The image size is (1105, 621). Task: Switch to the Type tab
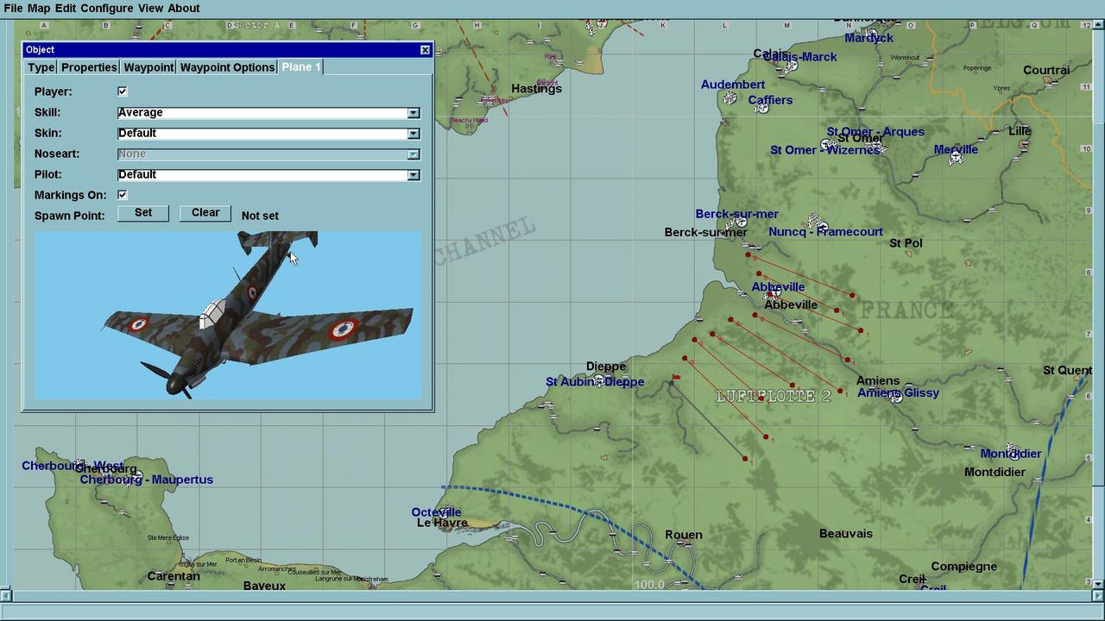pos(41,67)
